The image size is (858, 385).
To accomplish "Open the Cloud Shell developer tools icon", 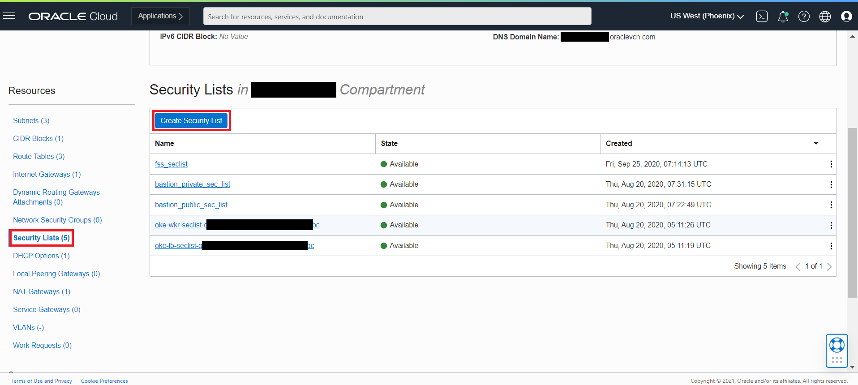I will click(x=762, y=17).
